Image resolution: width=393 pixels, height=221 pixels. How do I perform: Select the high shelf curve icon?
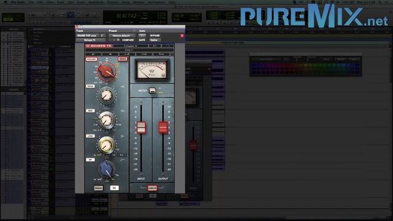(x=123, y=87)
